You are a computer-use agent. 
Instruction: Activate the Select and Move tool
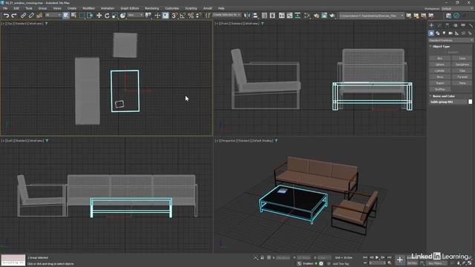99,15
